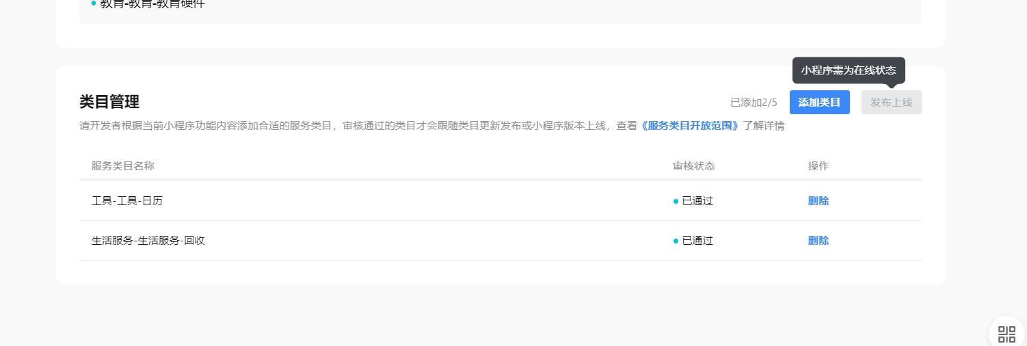Delete the 生活服务-生活服务-回收 category
Screen dimensions: 1027x346
(x=818, y=241)
